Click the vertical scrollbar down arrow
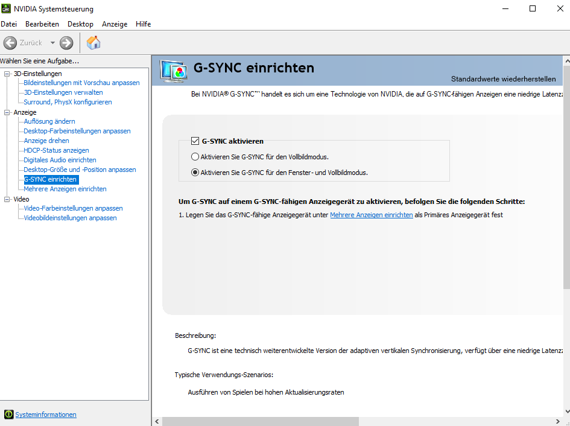This screenshot has height=426, width=570. pos(567,412)
